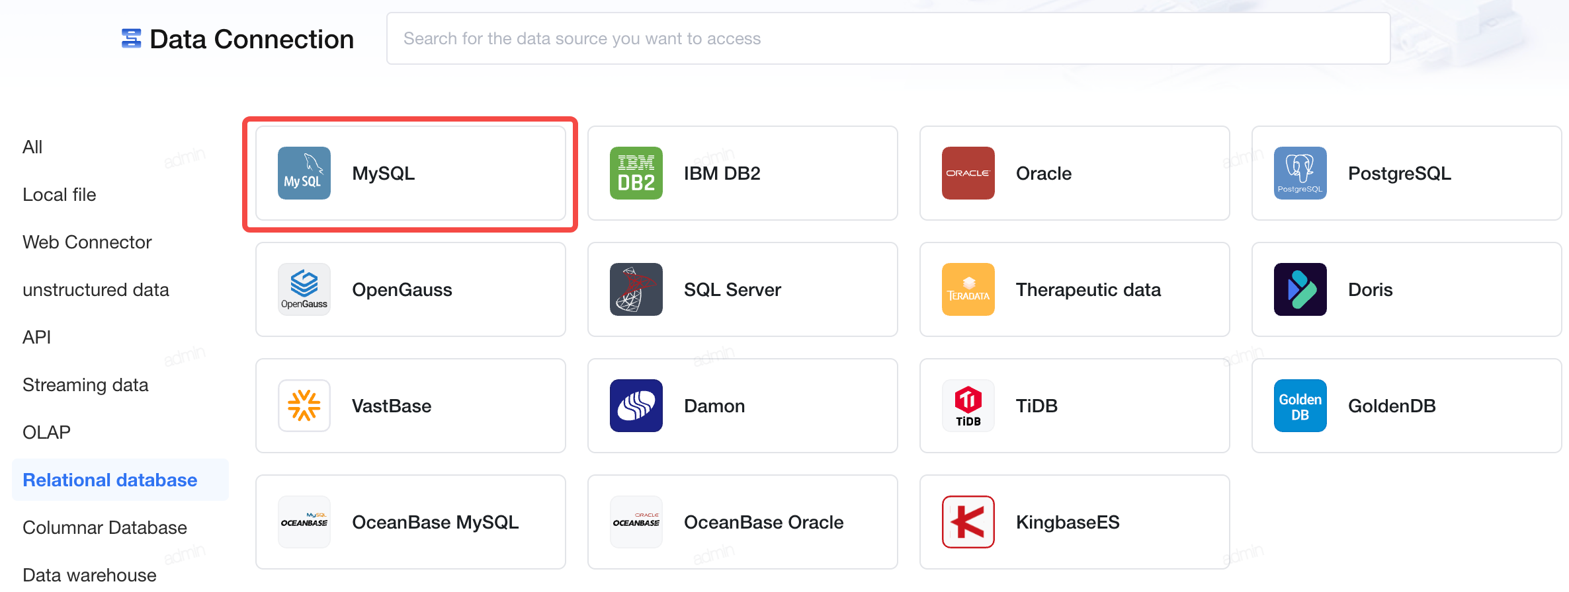
Task: Click the VastBase starburst icon
Action: point(304,406)
